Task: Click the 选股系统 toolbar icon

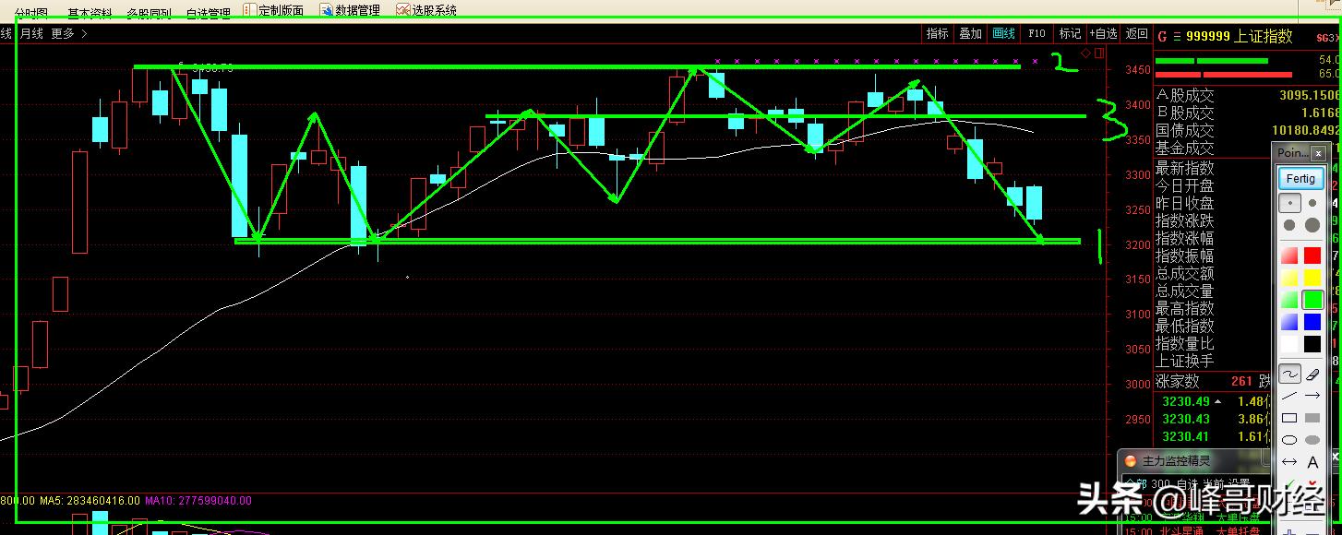Action: [x=402, y=9]
